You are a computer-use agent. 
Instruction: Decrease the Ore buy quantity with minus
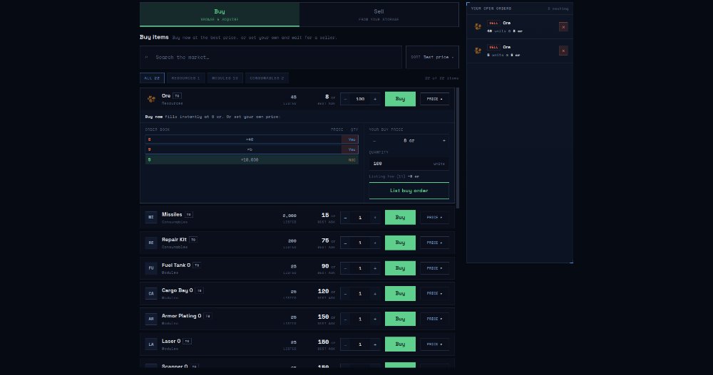[x=346, y=99]
